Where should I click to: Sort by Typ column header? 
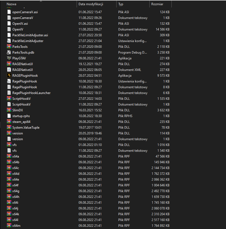[121, 4]
